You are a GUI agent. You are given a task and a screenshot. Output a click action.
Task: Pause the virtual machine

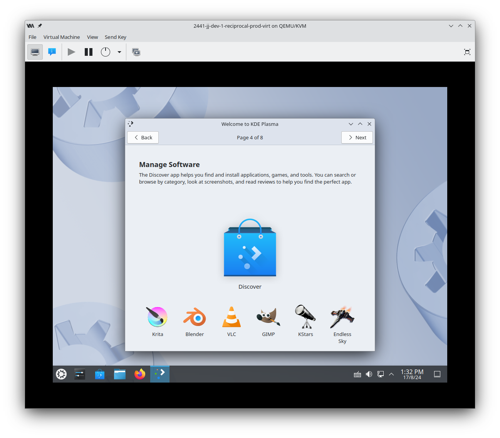point(89,52)
